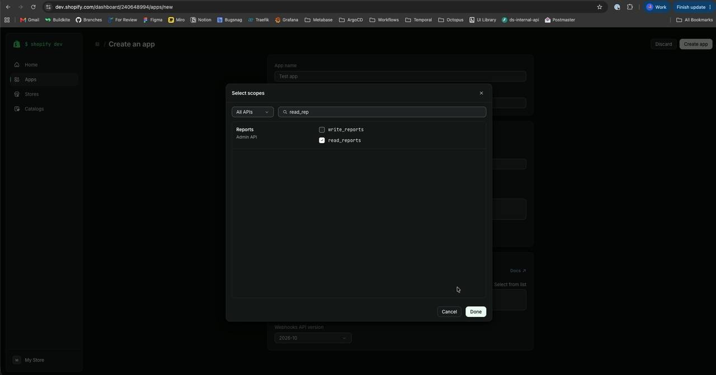Open the Docs link
Viewport: 716px width, 375px height.
(518, 271)
